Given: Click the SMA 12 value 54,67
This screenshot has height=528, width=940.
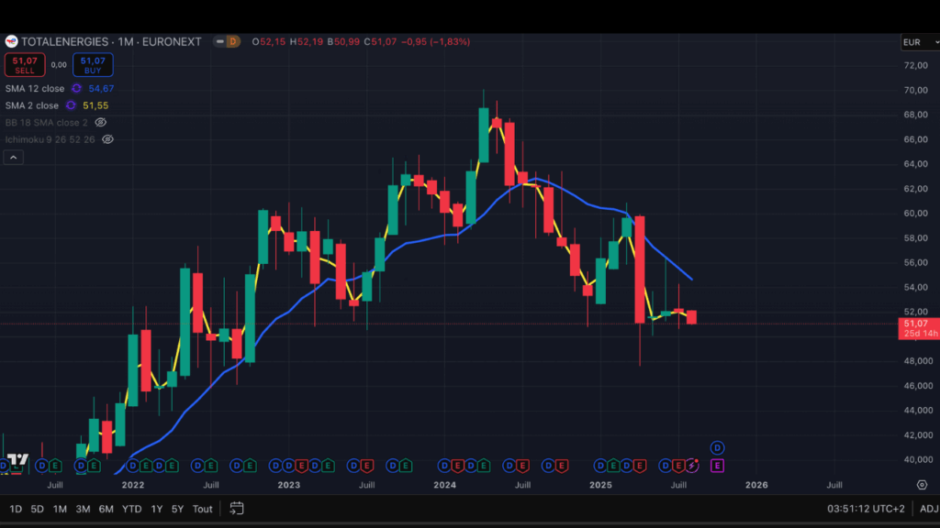Looking at the screenshot, I should 101,89.
